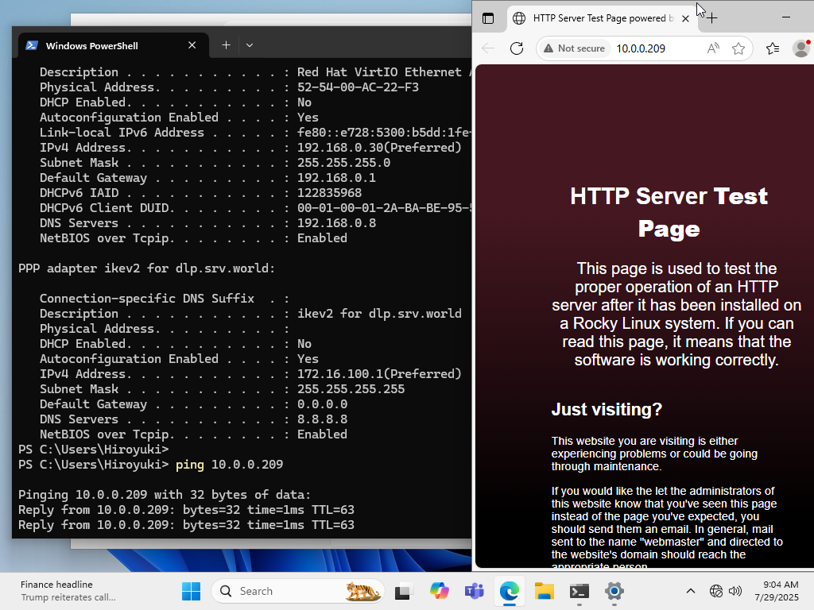This screenshot has width=814, height=610.
Task: Open Copilot from the taskbar
Action: click(439, 591)
